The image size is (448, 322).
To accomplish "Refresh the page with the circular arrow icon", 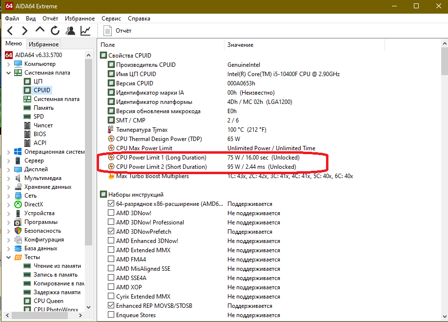I will (x=55, y=31).
